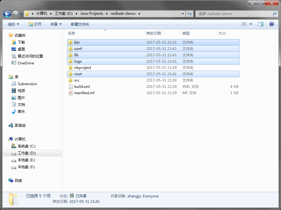The image size is (281, 210).
Task: Select the manifest.mf file
Action: click(x=84, y=93)
